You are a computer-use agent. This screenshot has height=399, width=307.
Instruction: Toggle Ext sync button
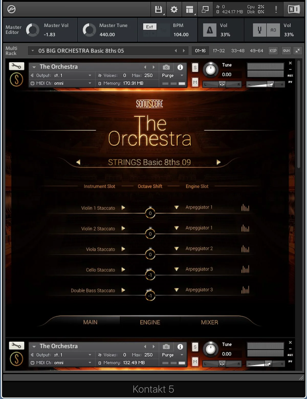(149, 27)
